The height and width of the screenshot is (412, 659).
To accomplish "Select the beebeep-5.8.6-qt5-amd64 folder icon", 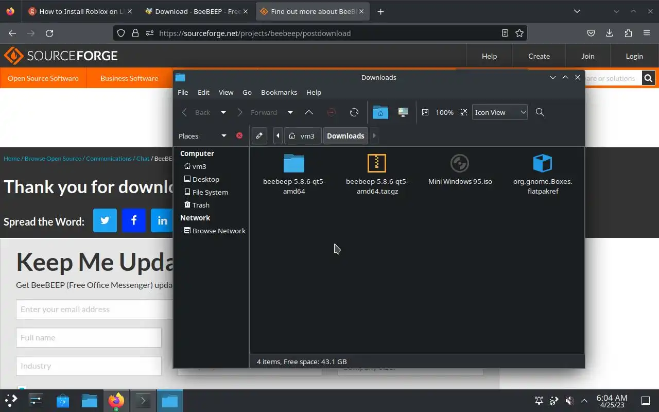I will coord(294,163).
